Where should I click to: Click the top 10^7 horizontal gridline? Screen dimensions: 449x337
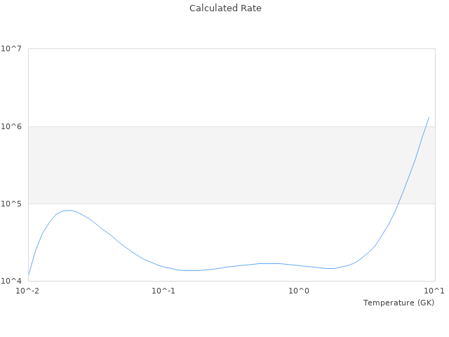(232, 49)
